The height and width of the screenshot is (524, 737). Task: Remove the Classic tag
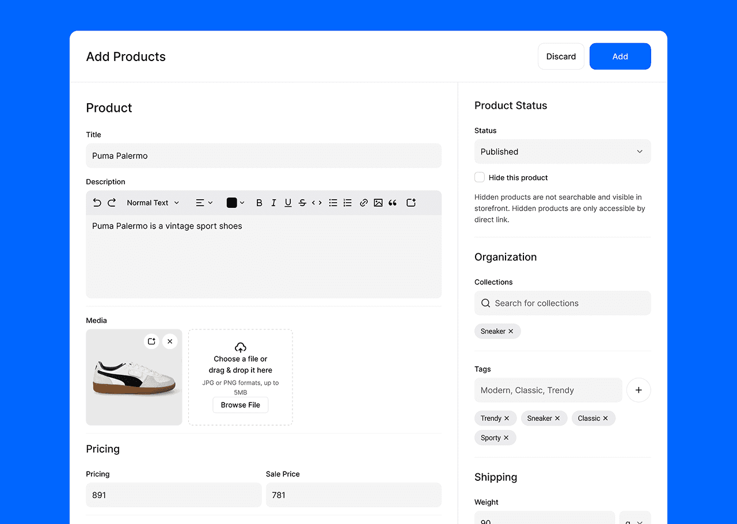606,418
